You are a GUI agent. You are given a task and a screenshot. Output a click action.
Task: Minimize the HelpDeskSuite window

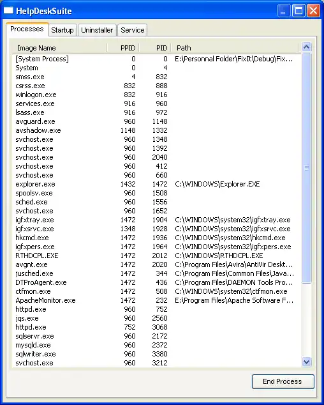click(x=284, y=11)
